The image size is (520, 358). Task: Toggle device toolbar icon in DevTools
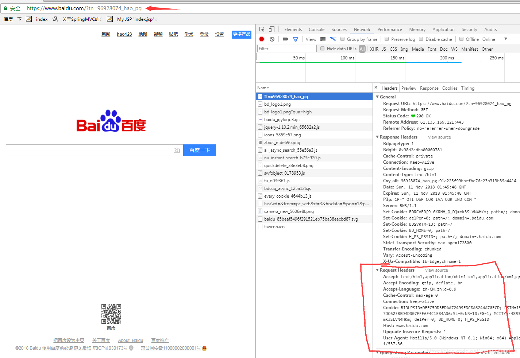point(271,29)
